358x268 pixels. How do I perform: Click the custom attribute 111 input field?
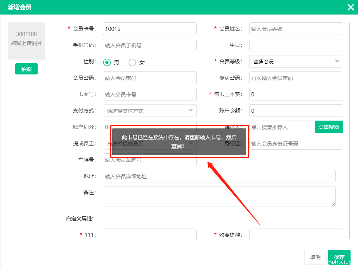pyautogui.click(x=150, y=235)
